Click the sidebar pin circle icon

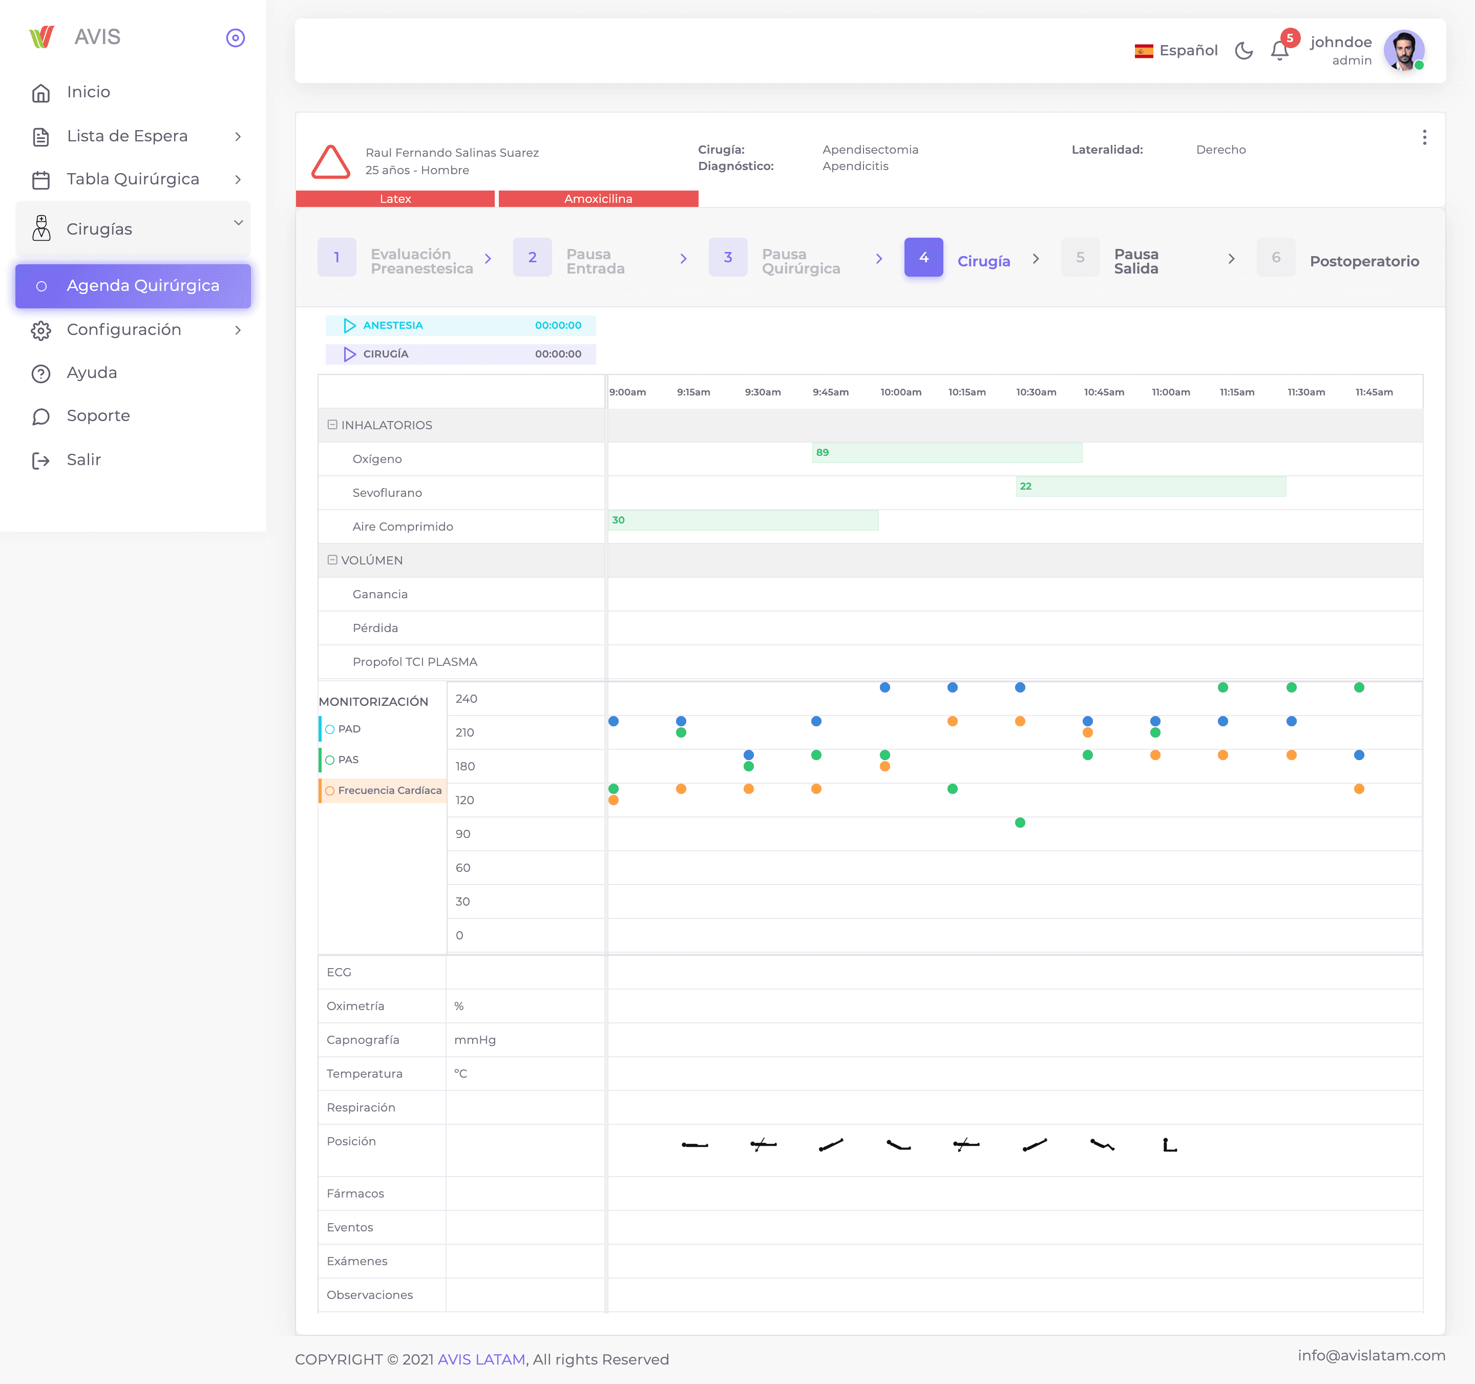(x=235, y=38)
